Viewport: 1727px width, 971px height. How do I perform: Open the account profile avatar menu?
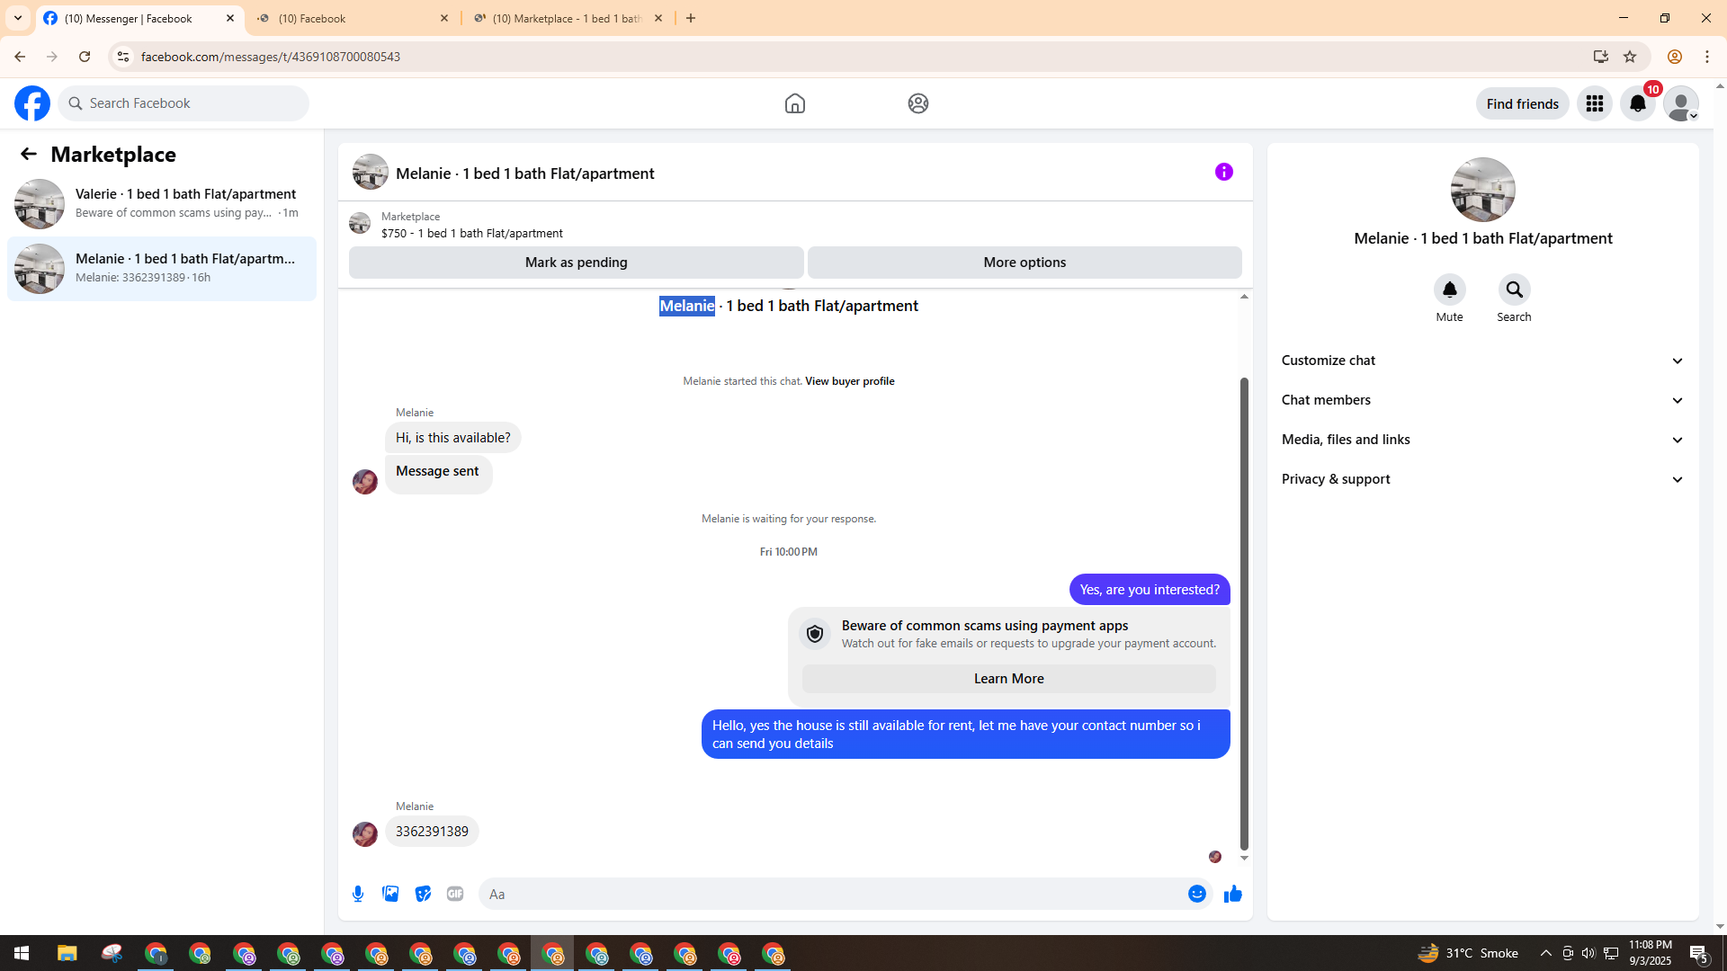coord(1681,103)
